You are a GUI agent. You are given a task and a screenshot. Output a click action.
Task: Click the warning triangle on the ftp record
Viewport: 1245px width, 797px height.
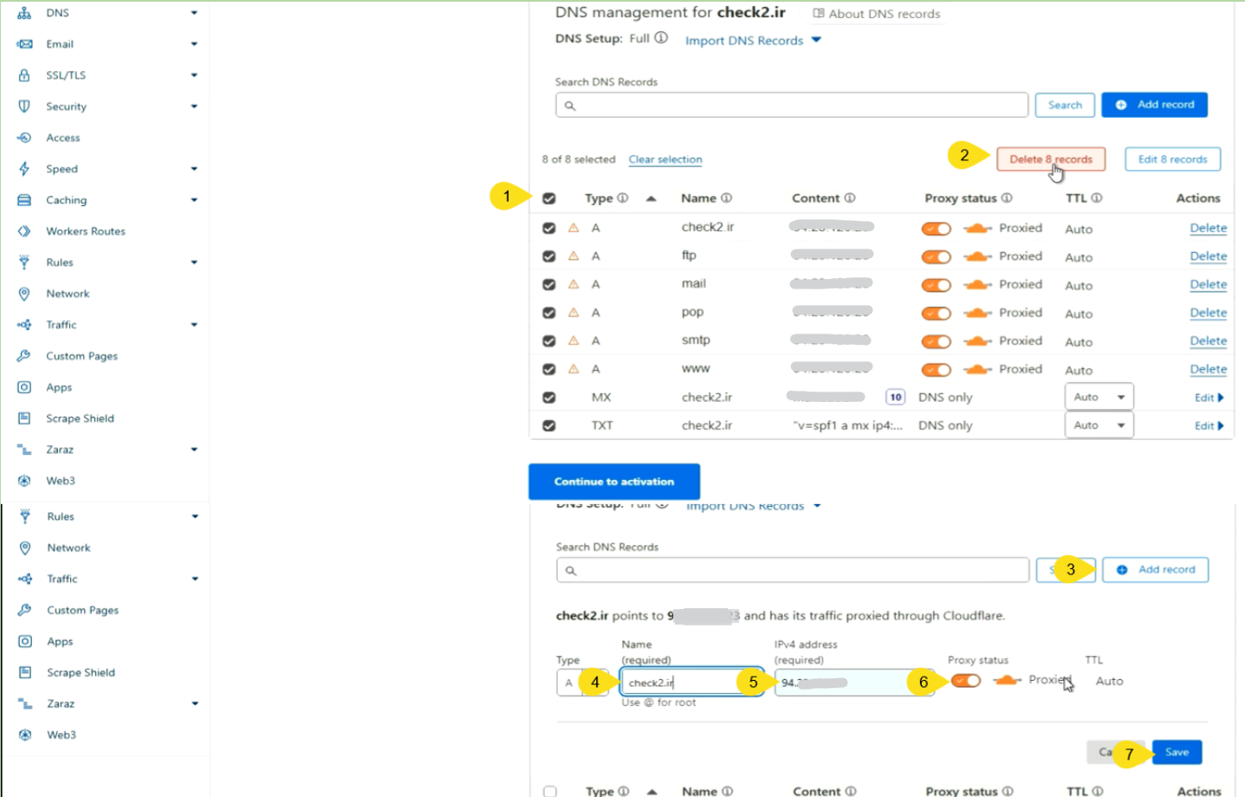click(x=574, y=256)
